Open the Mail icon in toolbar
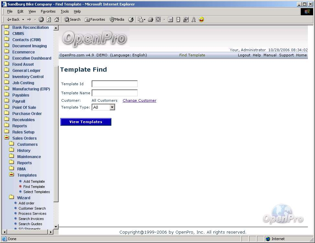This screenshot has width=315, height=243. pyautogui.click(x=141, y=19)
